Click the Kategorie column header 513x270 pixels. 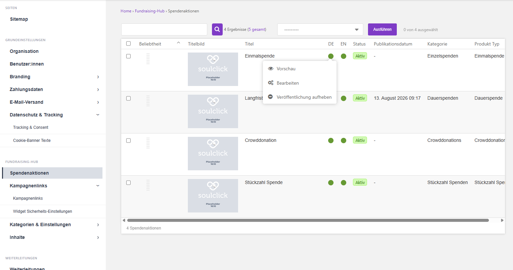point(437,44)
